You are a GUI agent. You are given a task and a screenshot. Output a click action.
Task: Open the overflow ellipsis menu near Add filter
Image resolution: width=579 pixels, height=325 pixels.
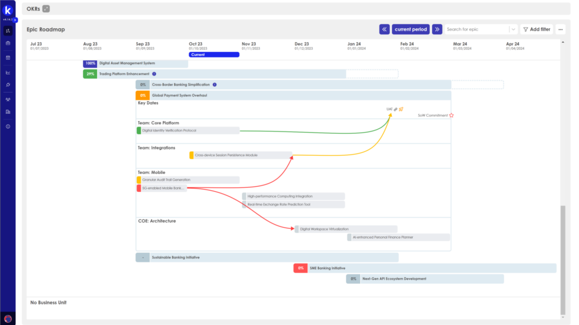pyautogui.click(x=560, y=29)
